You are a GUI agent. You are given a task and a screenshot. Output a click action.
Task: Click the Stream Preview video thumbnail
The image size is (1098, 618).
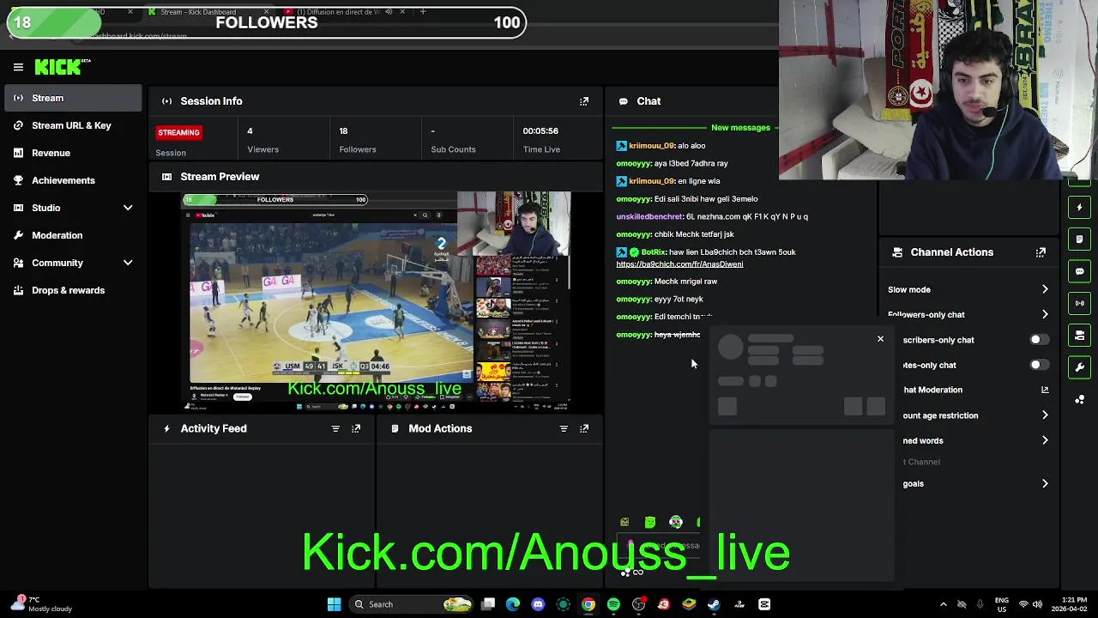(376, 301)
